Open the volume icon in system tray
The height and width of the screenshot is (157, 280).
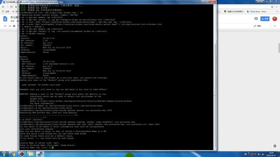tap(259, 154)
